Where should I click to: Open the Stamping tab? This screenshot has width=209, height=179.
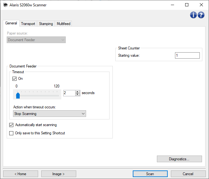click(x=46, y=24)
